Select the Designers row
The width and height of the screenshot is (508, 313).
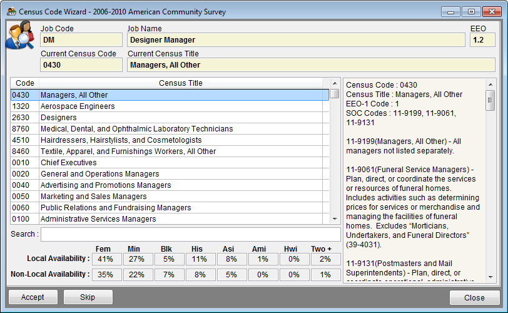170,118
